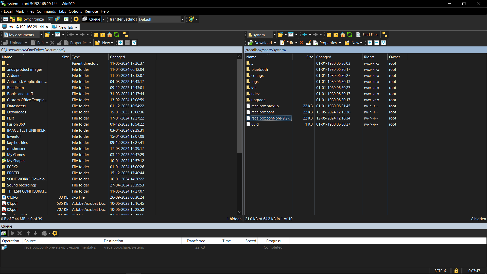
Task: Click local panel vertical scrollbar
Action: pyautogui.click(x=239, y=106)
